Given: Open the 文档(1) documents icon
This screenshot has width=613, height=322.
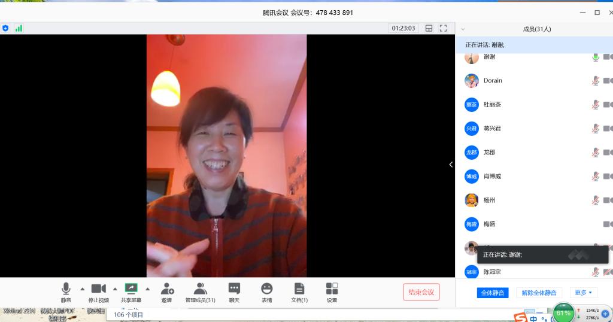Looking at the screenshot, I should 299,289.
